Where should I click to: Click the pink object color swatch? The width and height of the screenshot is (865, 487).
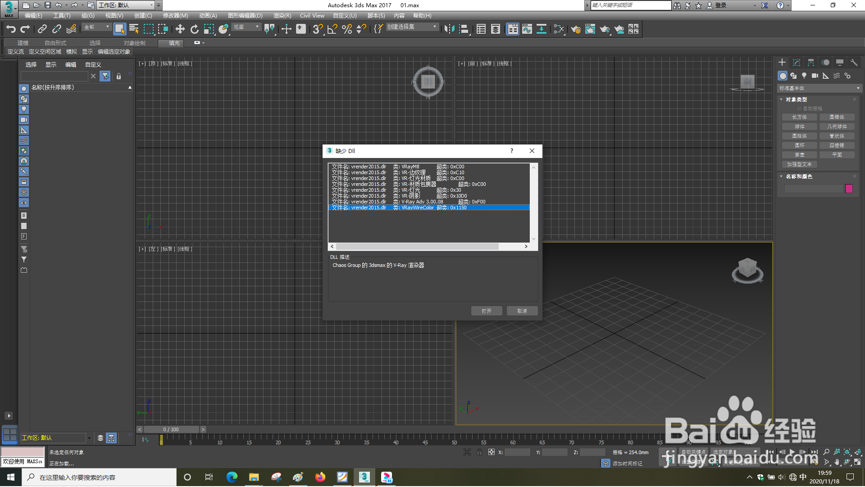pos(849,189)
